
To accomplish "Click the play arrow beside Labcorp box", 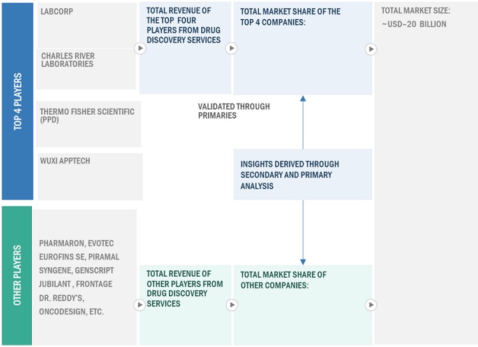I will tap(140, 48).
